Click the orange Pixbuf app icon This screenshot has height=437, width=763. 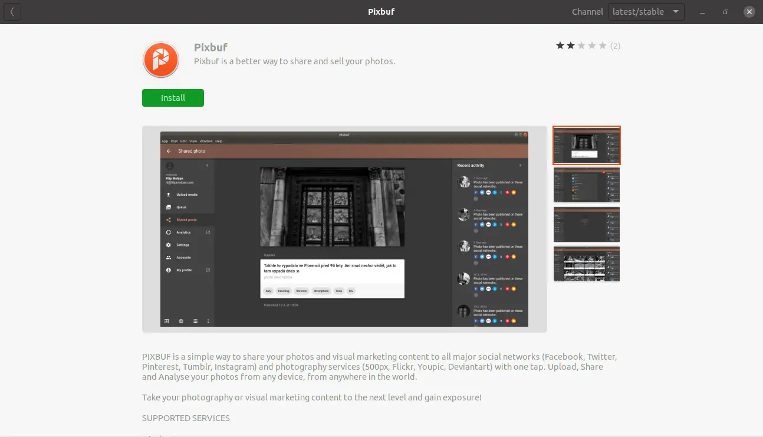pos(160,60)
